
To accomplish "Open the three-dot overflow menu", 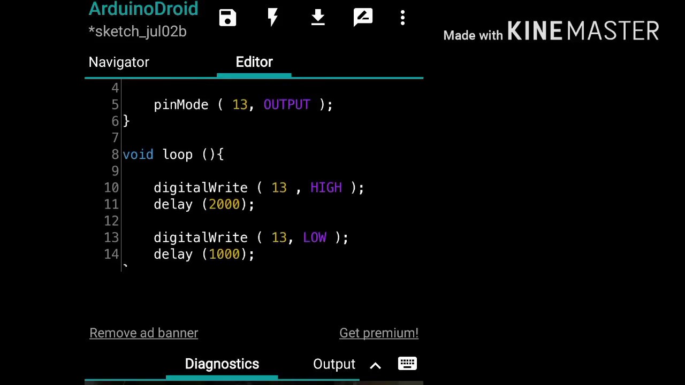I will coord(402,18).
